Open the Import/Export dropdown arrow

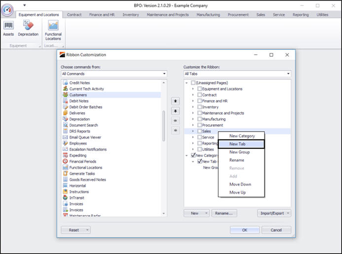(288, 213)
